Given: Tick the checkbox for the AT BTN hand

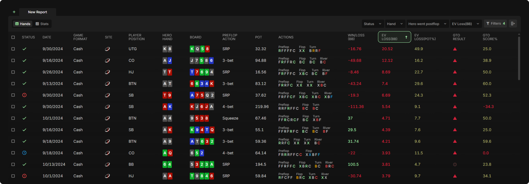Looking at the screenshot, I should (13, 84).
